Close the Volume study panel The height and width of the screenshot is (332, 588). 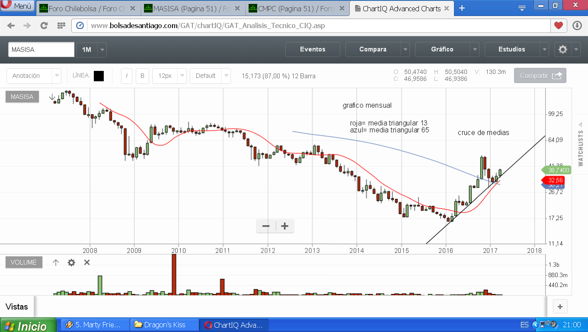tap(87, 262)
